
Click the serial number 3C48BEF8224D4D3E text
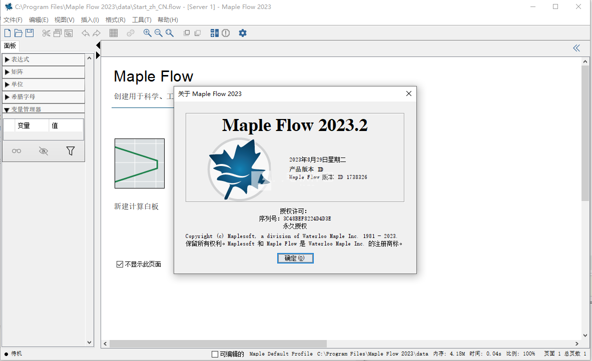tap(307, 218)
